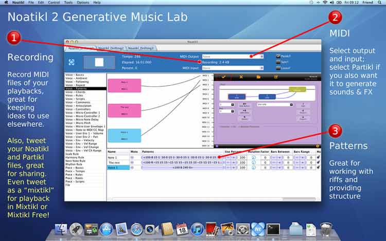Open the Tools menu
Viewport: 386px width, 241px height.
click(68, 3)
